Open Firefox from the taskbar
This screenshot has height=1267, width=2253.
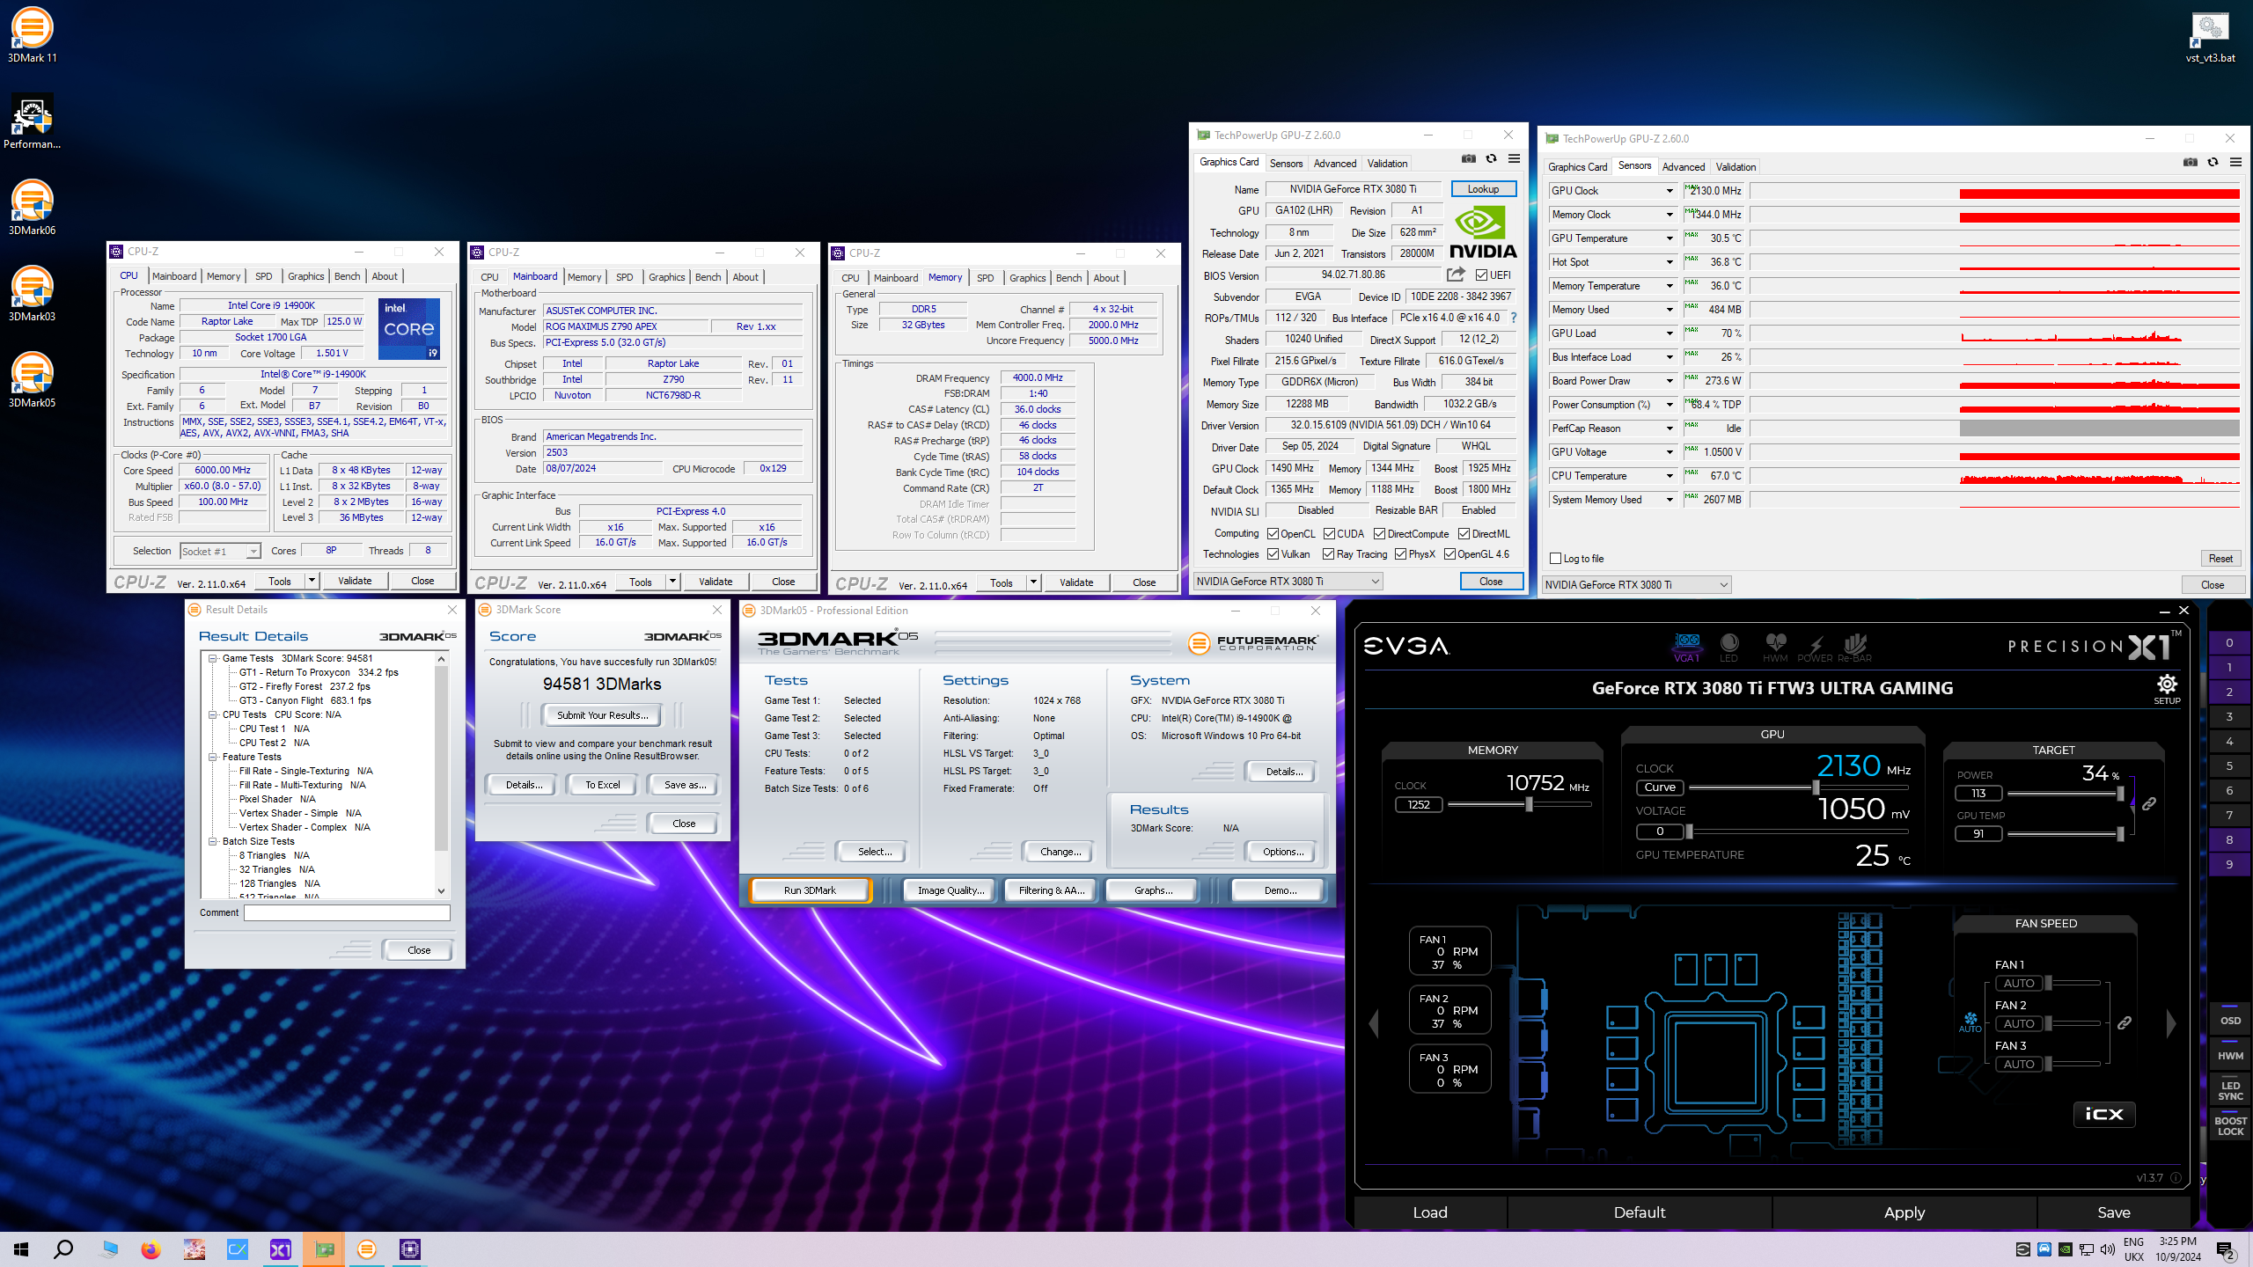click(x=151, y=1249)
